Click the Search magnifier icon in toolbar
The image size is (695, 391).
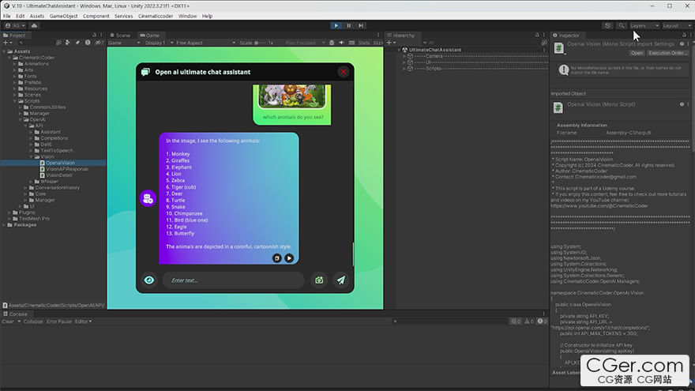click(x=622, y=25)
